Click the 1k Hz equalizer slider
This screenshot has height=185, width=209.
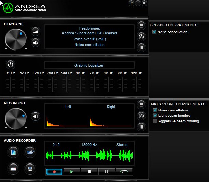point(81,84)
